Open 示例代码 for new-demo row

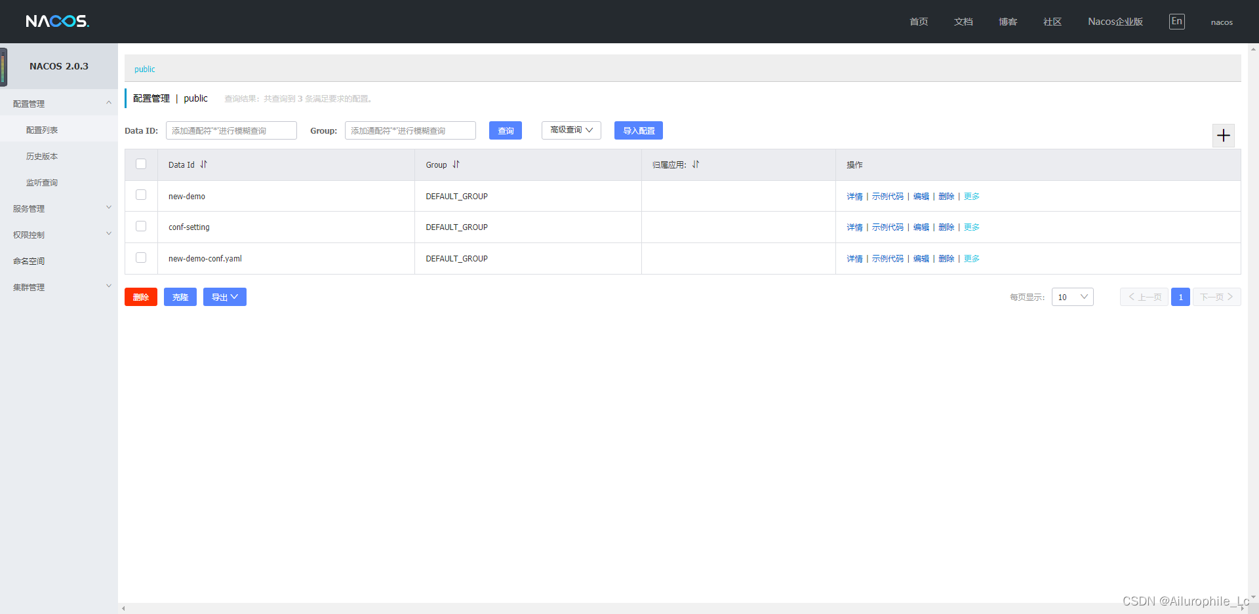pos(888,197)
